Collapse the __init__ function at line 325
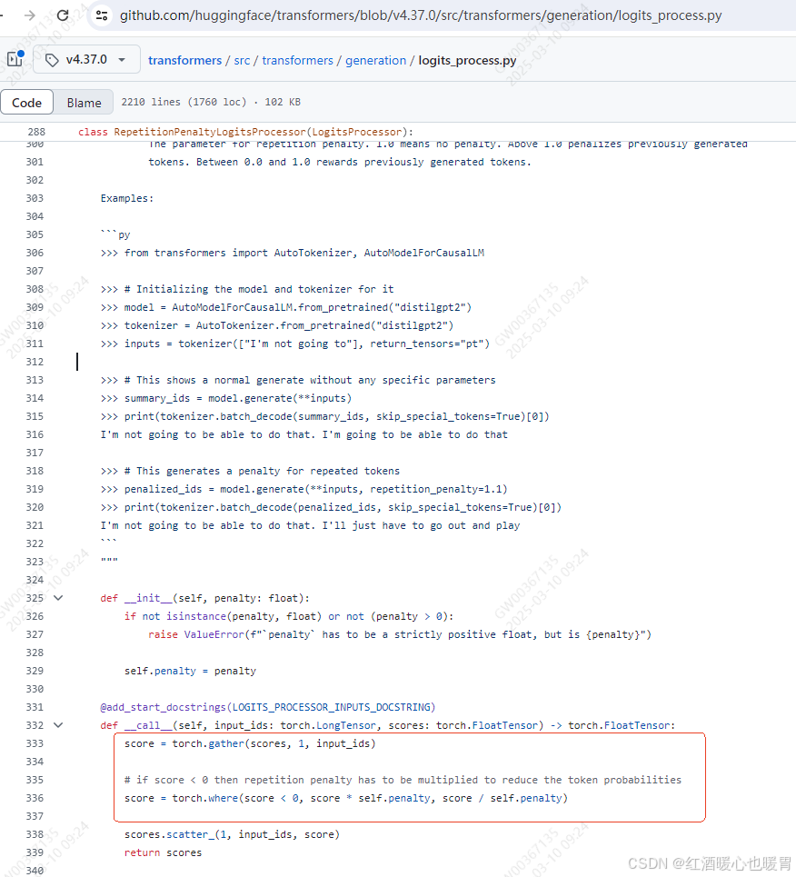 coord(58,598)
